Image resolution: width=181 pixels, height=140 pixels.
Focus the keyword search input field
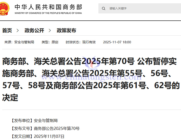click(140, 8)
